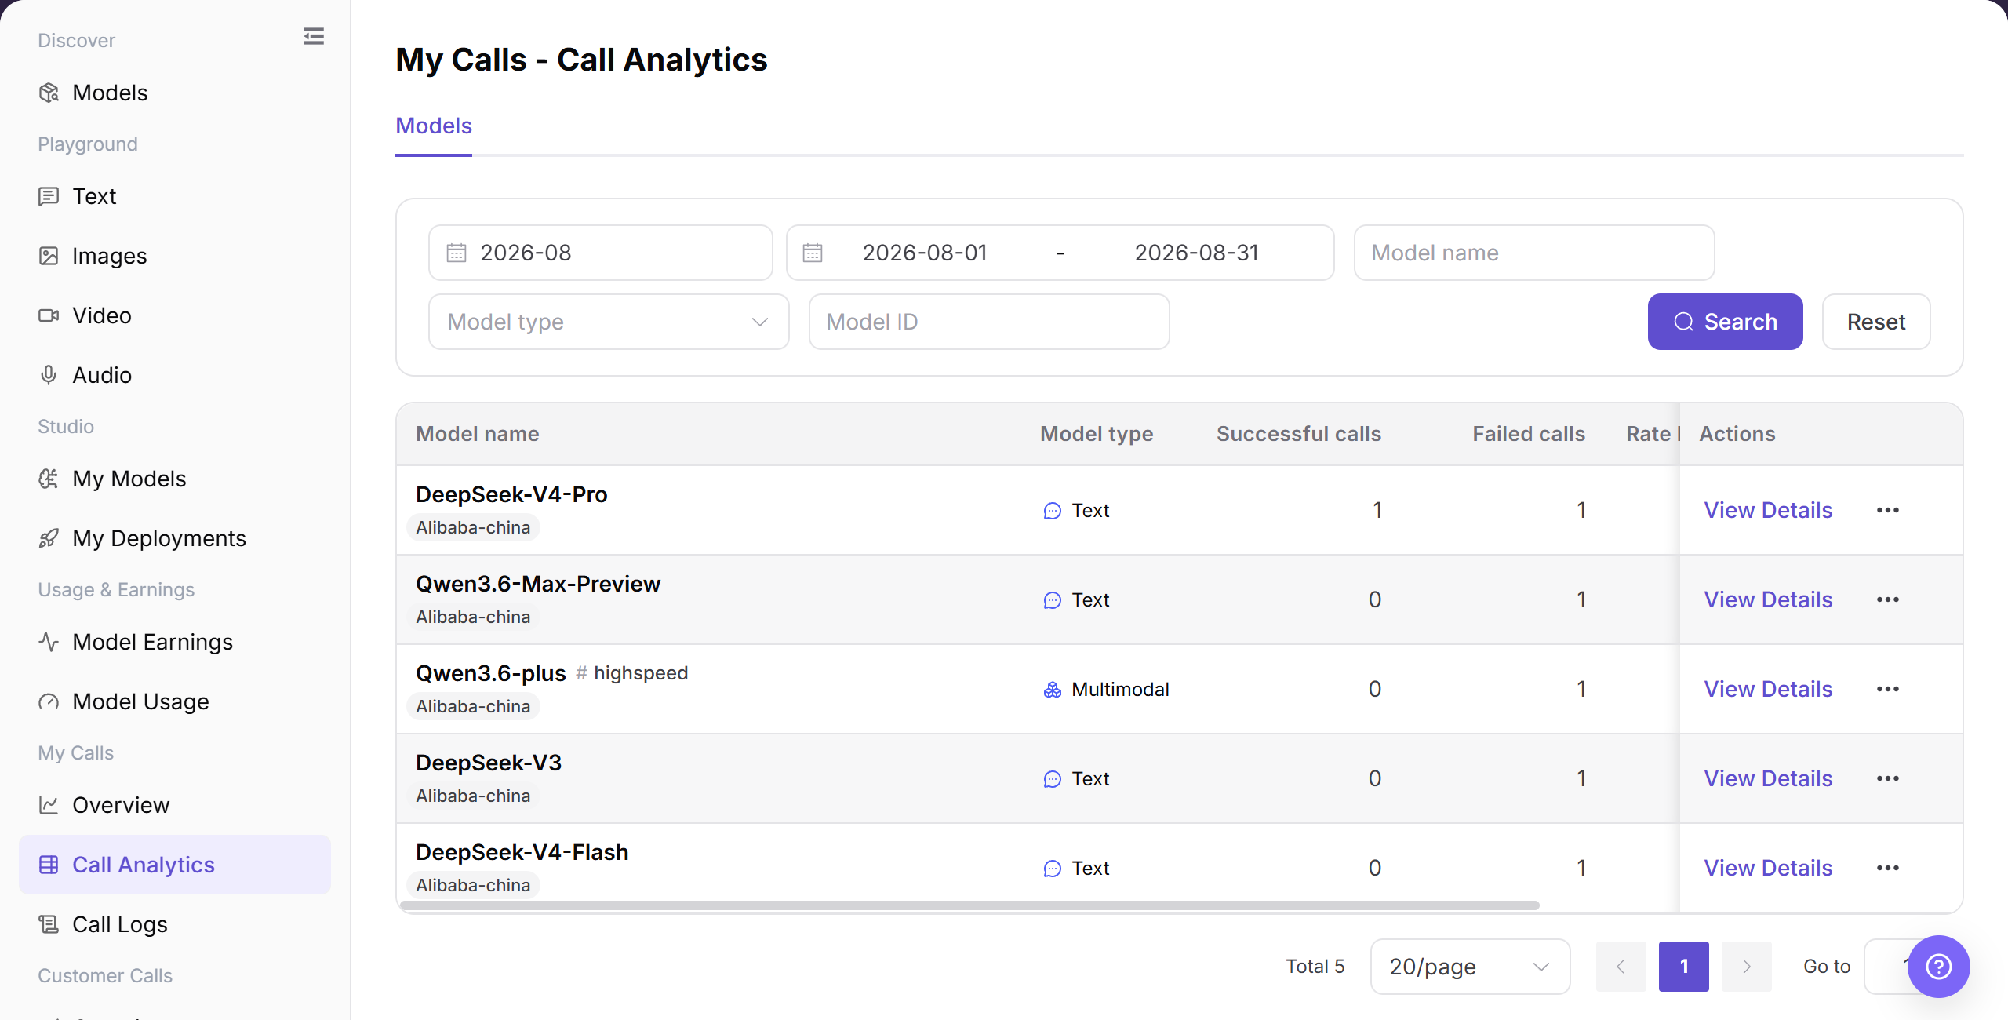Image resolution: width=2008 pixels, height=1020 pixels.
Task: Click calendar icon in month picker
Action: pos(457,253)
